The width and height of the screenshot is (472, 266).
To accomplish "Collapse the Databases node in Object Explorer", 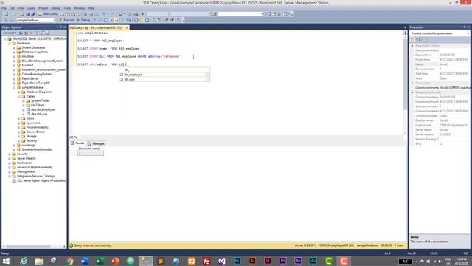I will (x=10, y=43).
